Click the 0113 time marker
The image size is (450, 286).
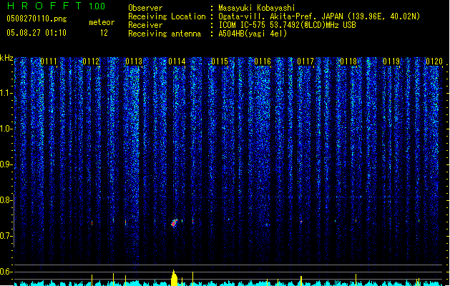[134, 61]
